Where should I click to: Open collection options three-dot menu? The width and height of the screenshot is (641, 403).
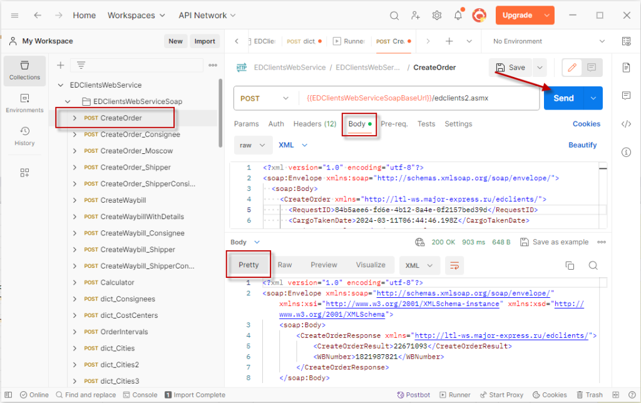(213, 65)
